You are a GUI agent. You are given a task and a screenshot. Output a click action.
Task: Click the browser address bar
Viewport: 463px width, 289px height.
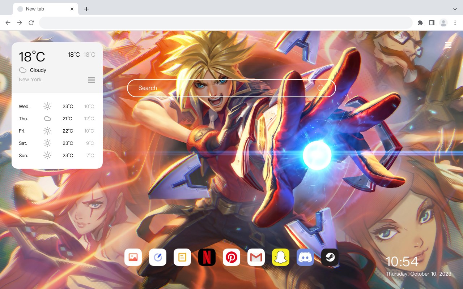click(x=226, y=23)
